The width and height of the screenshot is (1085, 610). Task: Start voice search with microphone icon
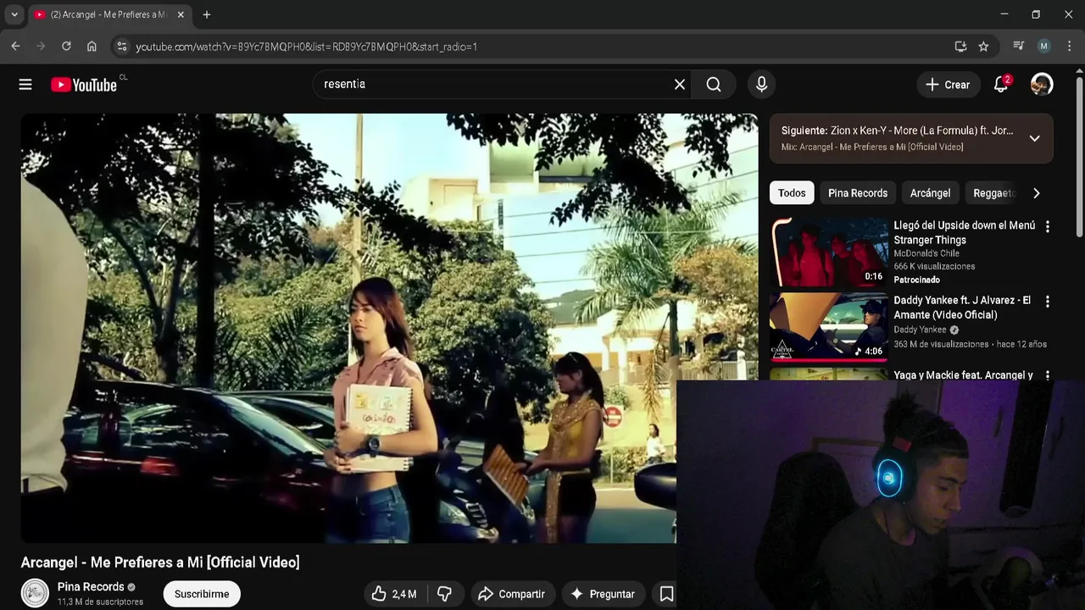[761, 85]
